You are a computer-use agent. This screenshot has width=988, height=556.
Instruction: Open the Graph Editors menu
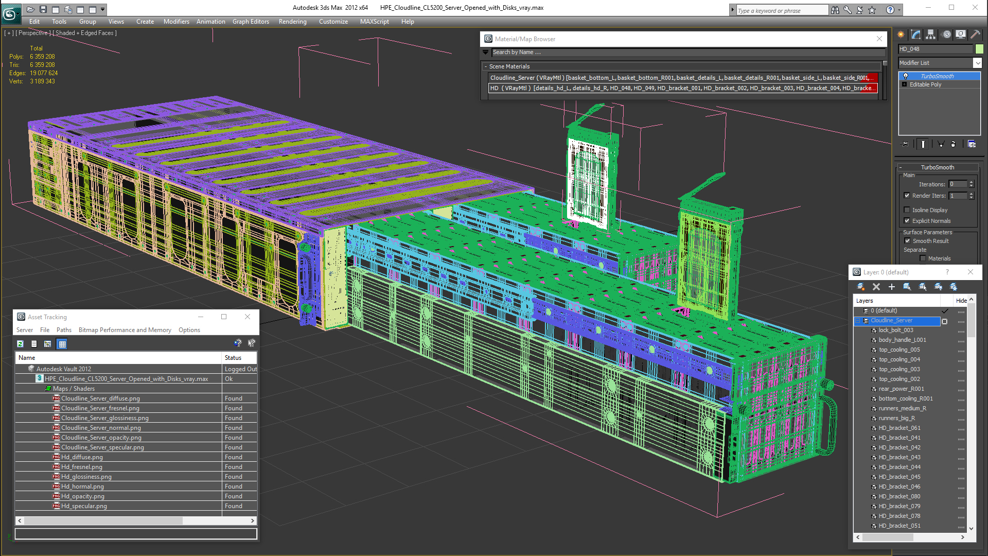(251, 22)
